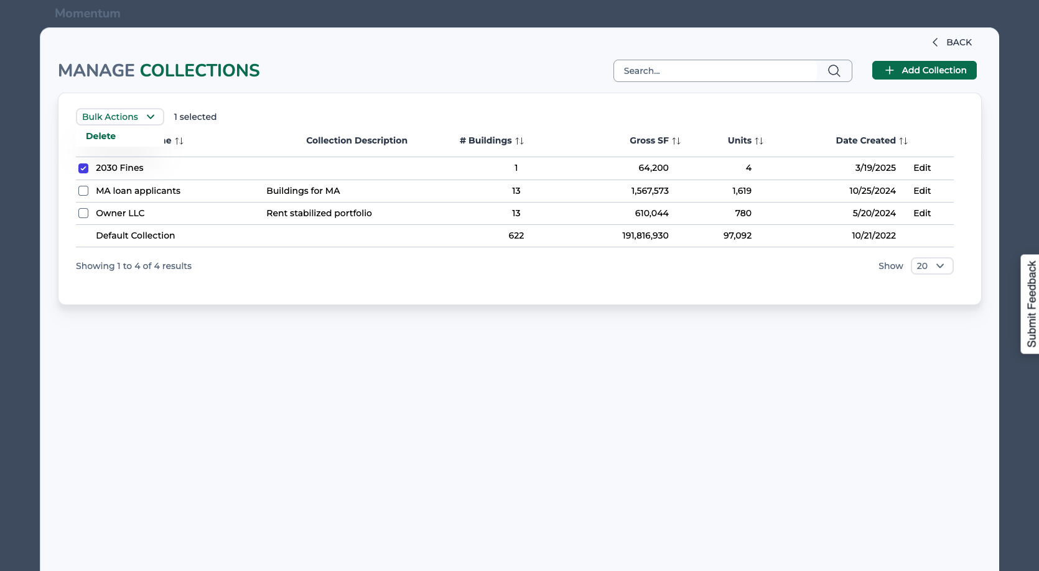Click the Add Collection button
1039x571 pixels.
(x=925, y=70)
